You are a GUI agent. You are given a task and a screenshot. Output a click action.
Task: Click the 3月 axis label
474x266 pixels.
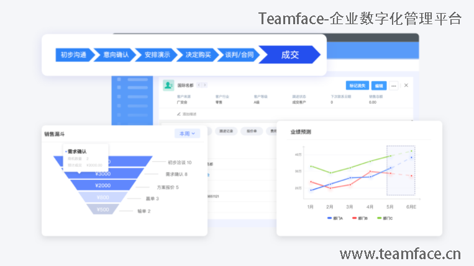[350, 207]
